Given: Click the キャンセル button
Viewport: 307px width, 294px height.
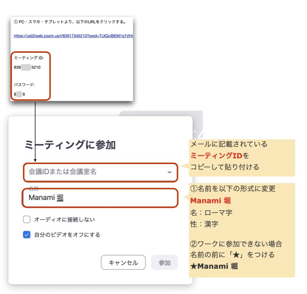Looking at the screenshot, I should (123, 262).
